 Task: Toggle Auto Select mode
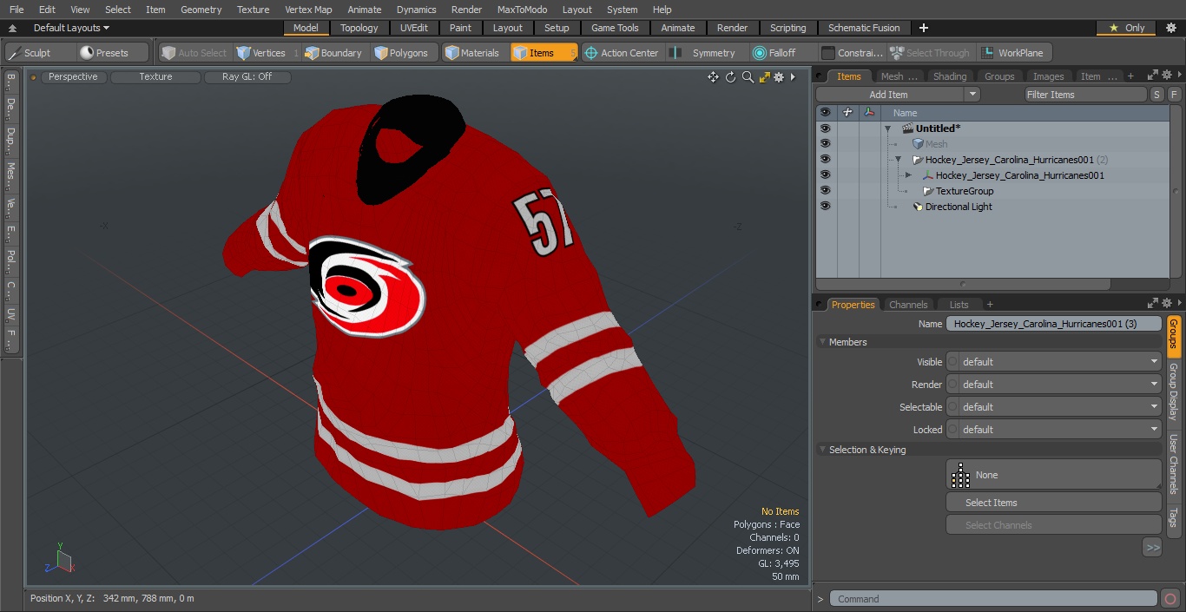pos(194,53)
